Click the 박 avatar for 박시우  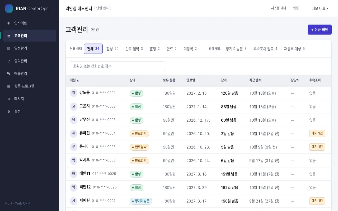coord(74,160)
